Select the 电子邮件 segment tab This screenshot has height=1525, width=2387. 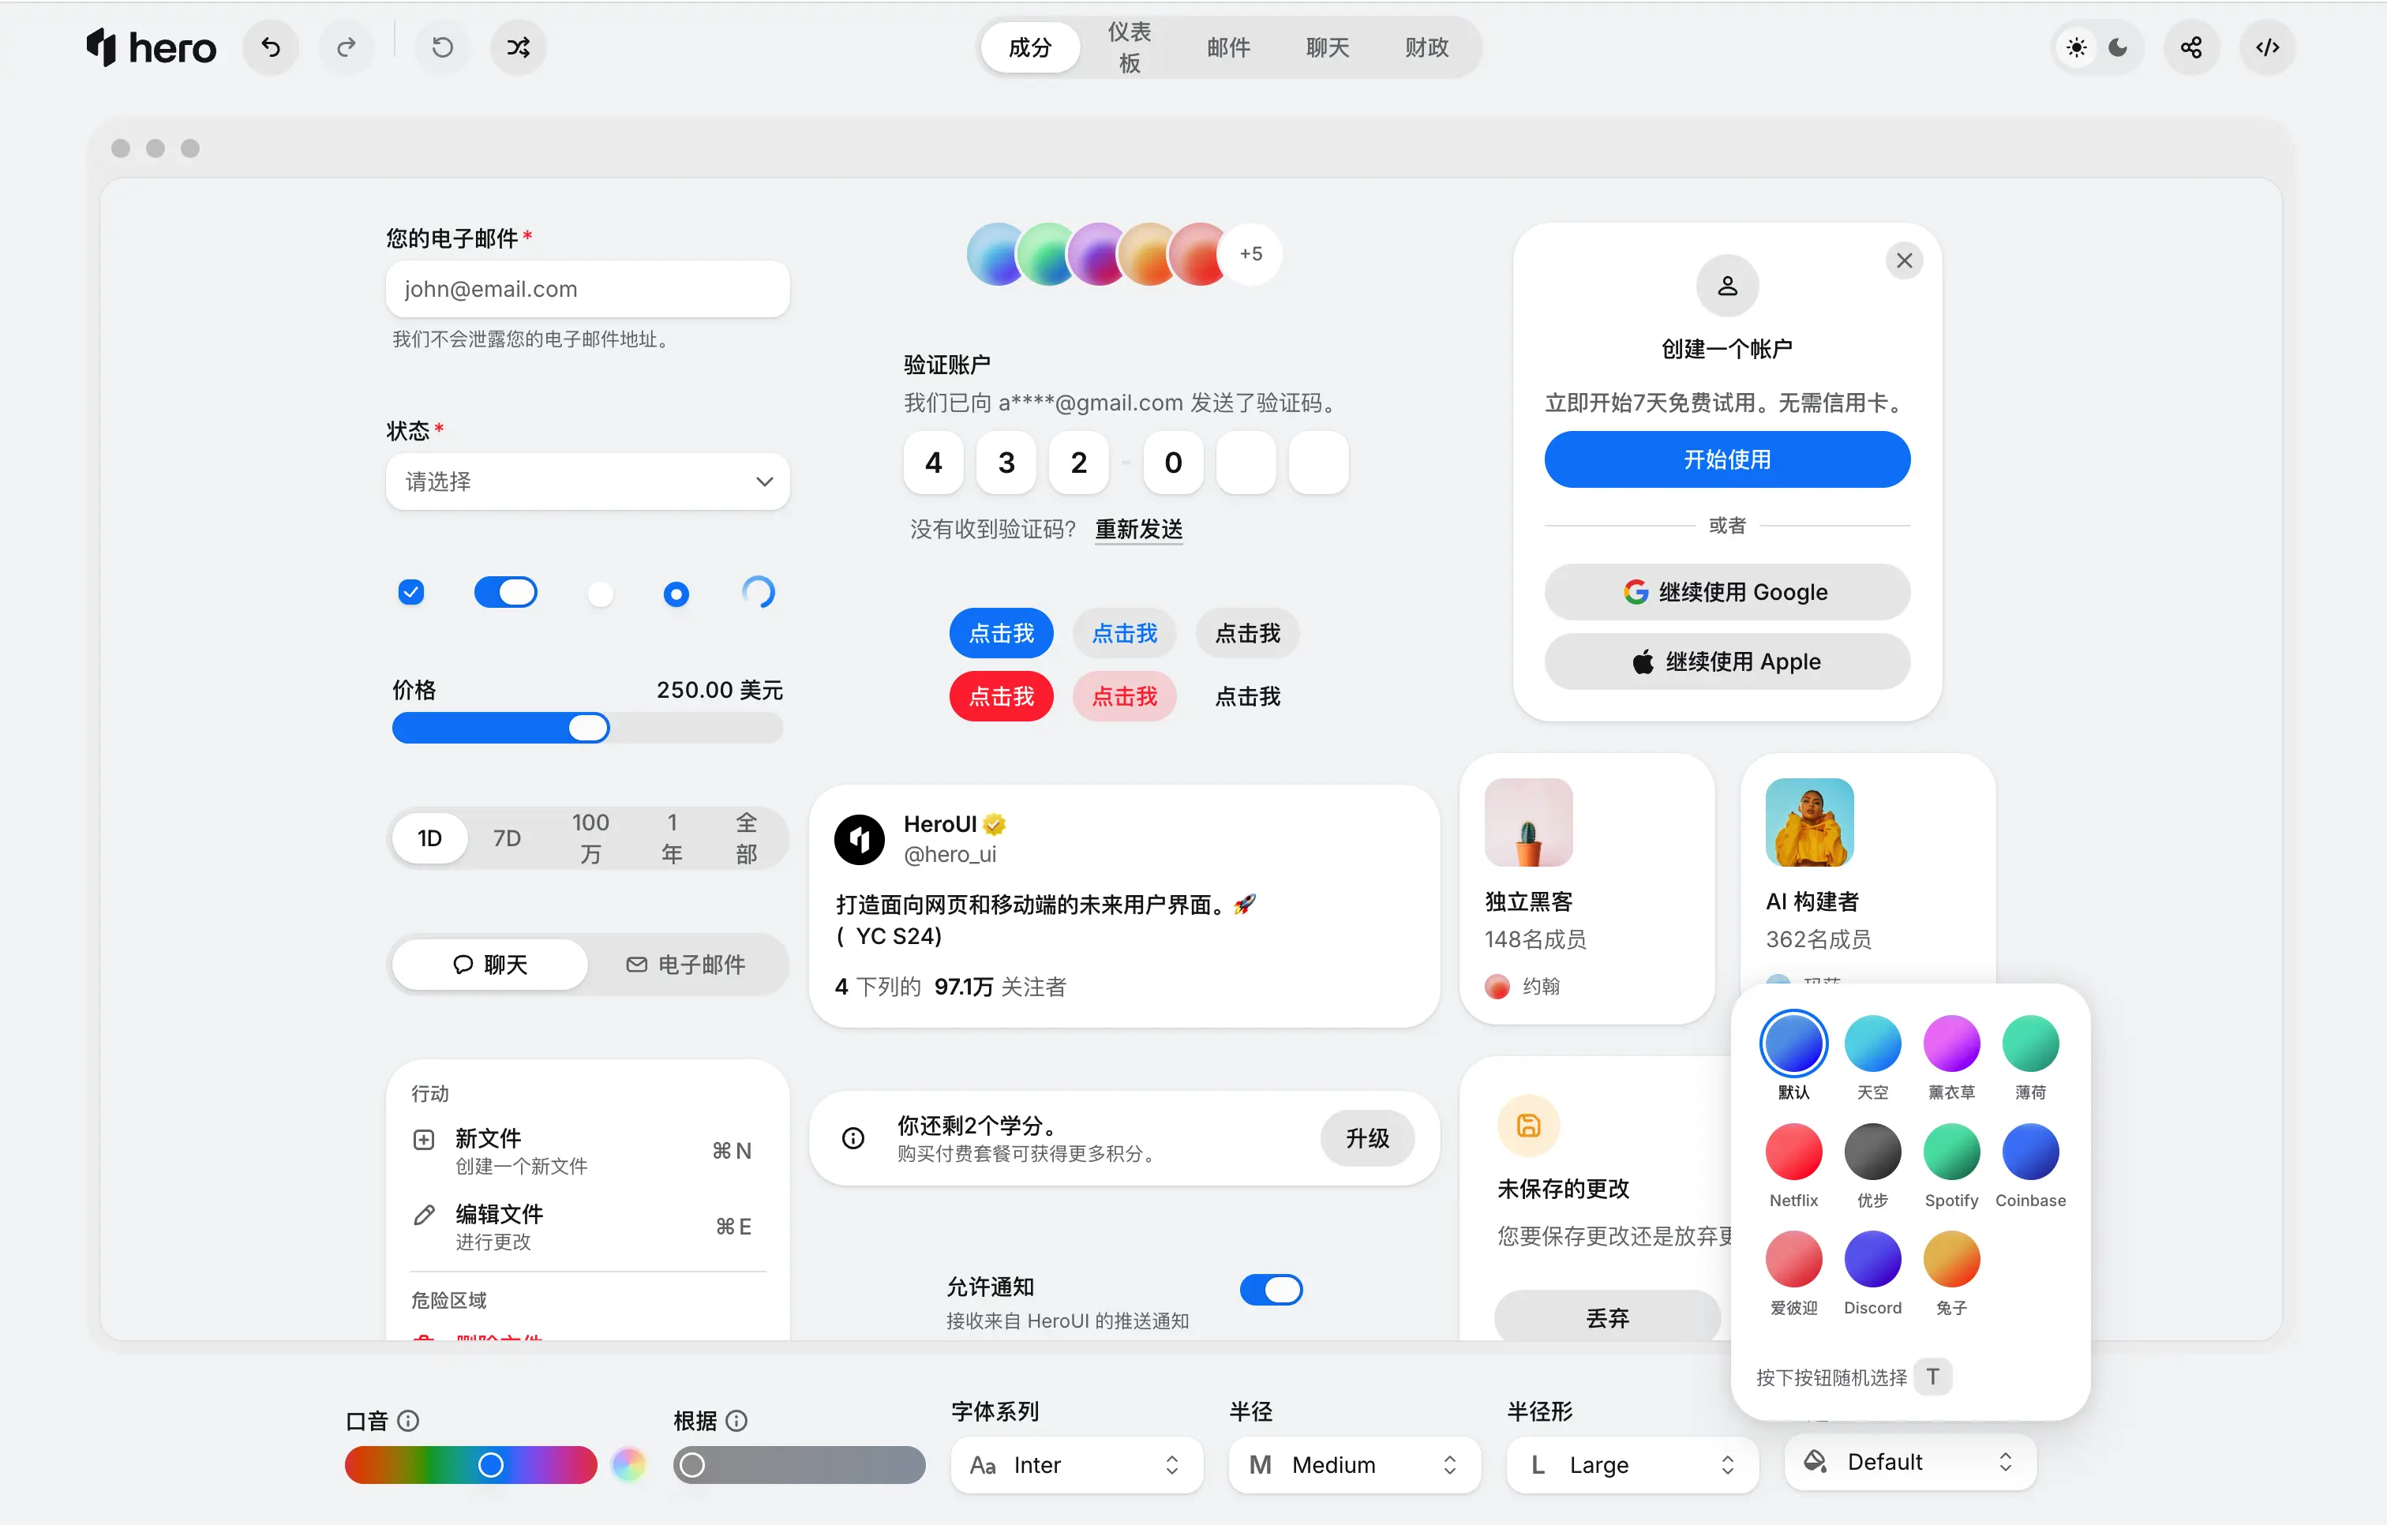coord(686,964)
